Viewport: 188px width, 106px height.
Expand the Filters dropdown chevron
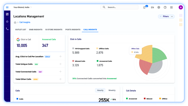pos(172,16)
